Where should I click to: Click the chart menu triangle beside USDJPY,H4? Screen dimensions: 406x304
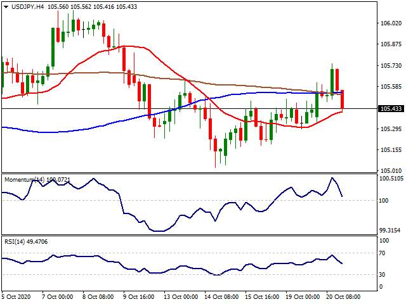point(6,7)
